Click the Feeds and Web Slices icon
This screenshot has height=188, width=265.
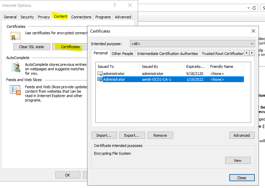15,90
